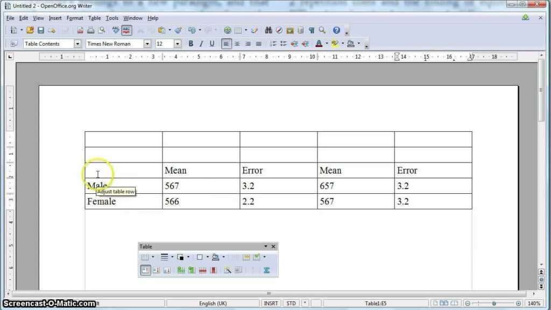Delete a column via the Table toolbar
This screenshot has width=551, height=310.
point(213,270)
